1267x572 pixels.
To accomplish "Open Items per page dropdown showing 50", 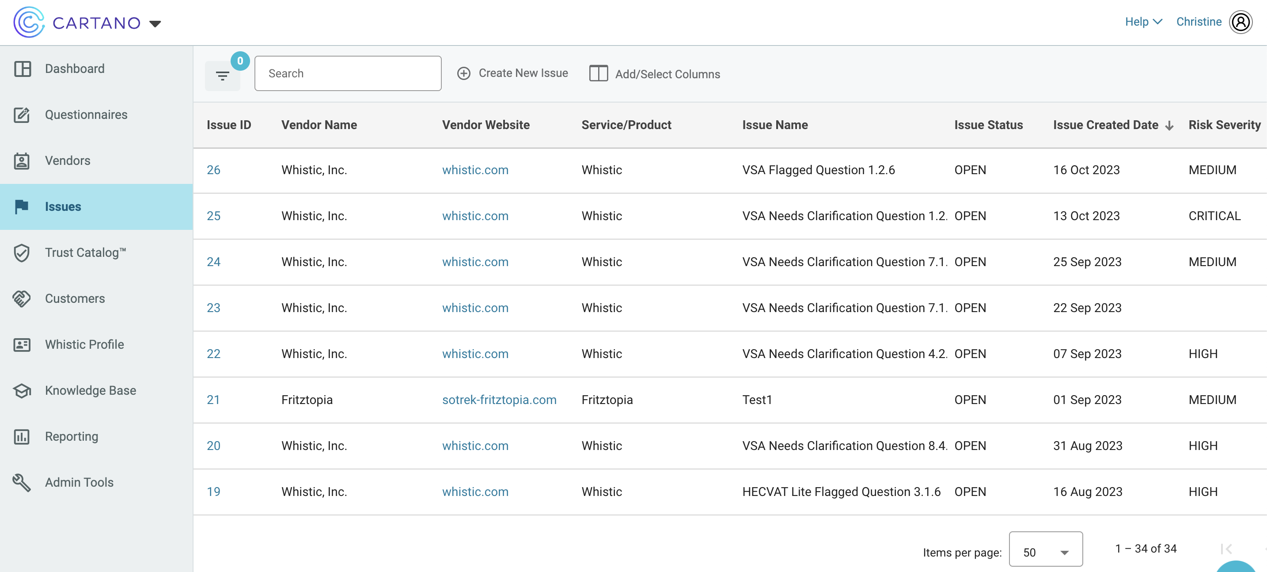I will click(x=1046, y=549).
